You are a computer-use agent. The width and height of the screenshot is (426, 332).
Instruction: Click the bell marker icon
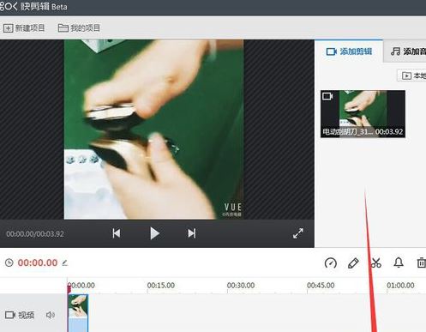pos(399,263)
